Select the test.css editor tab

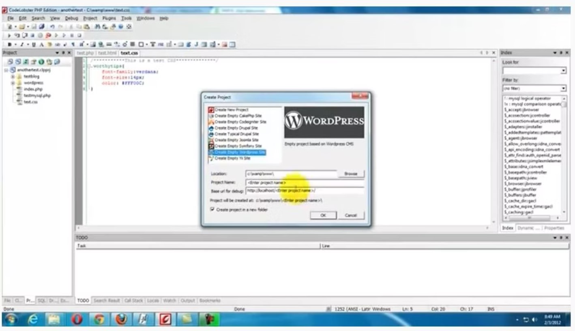(129, 53)
